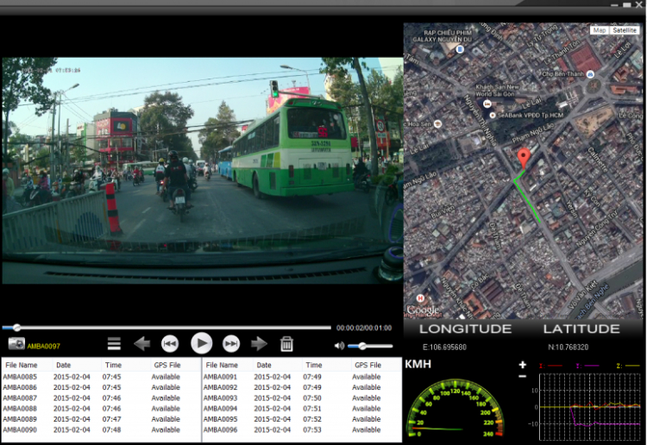Switch map to Satellite view
The width and height of the screenshot is (647, 445).
click(x=625, y=30)
